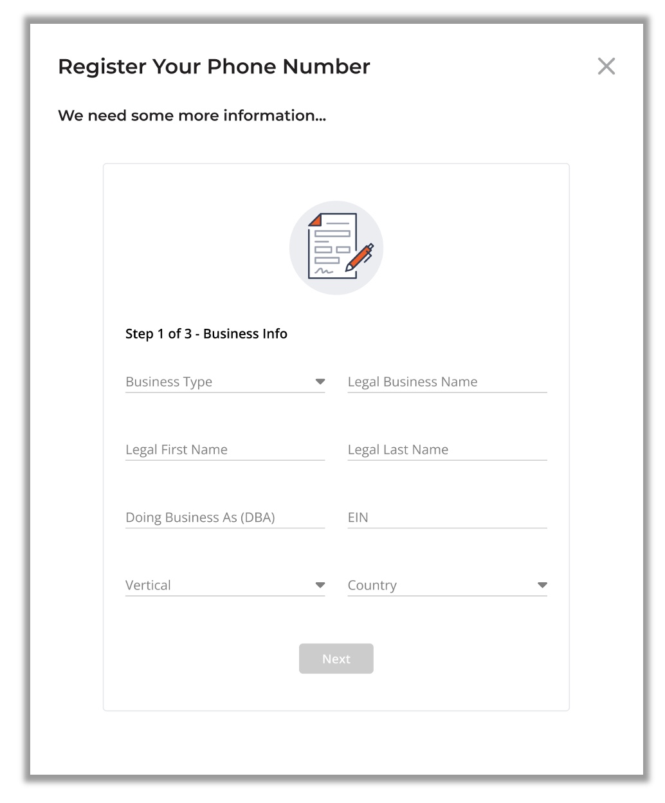
Task: Focus the Legal First Name field
Action: coord(225,449)
